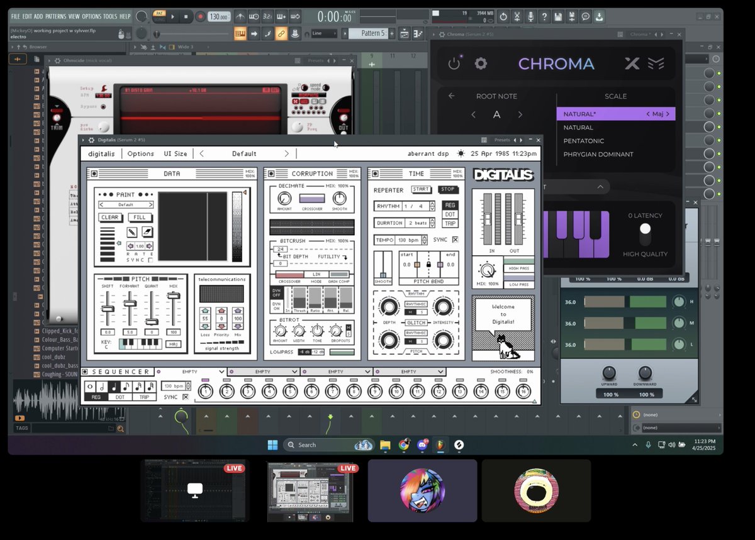Go to previous Digitalis preset arrow

point(201,153)
